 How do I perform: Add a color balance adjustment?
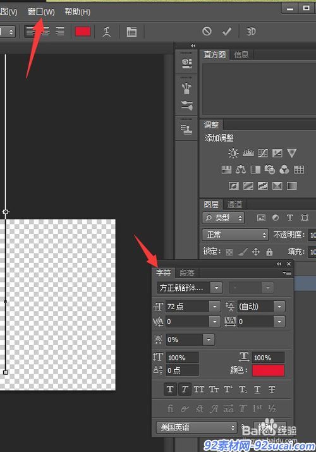tap(241, 169)
